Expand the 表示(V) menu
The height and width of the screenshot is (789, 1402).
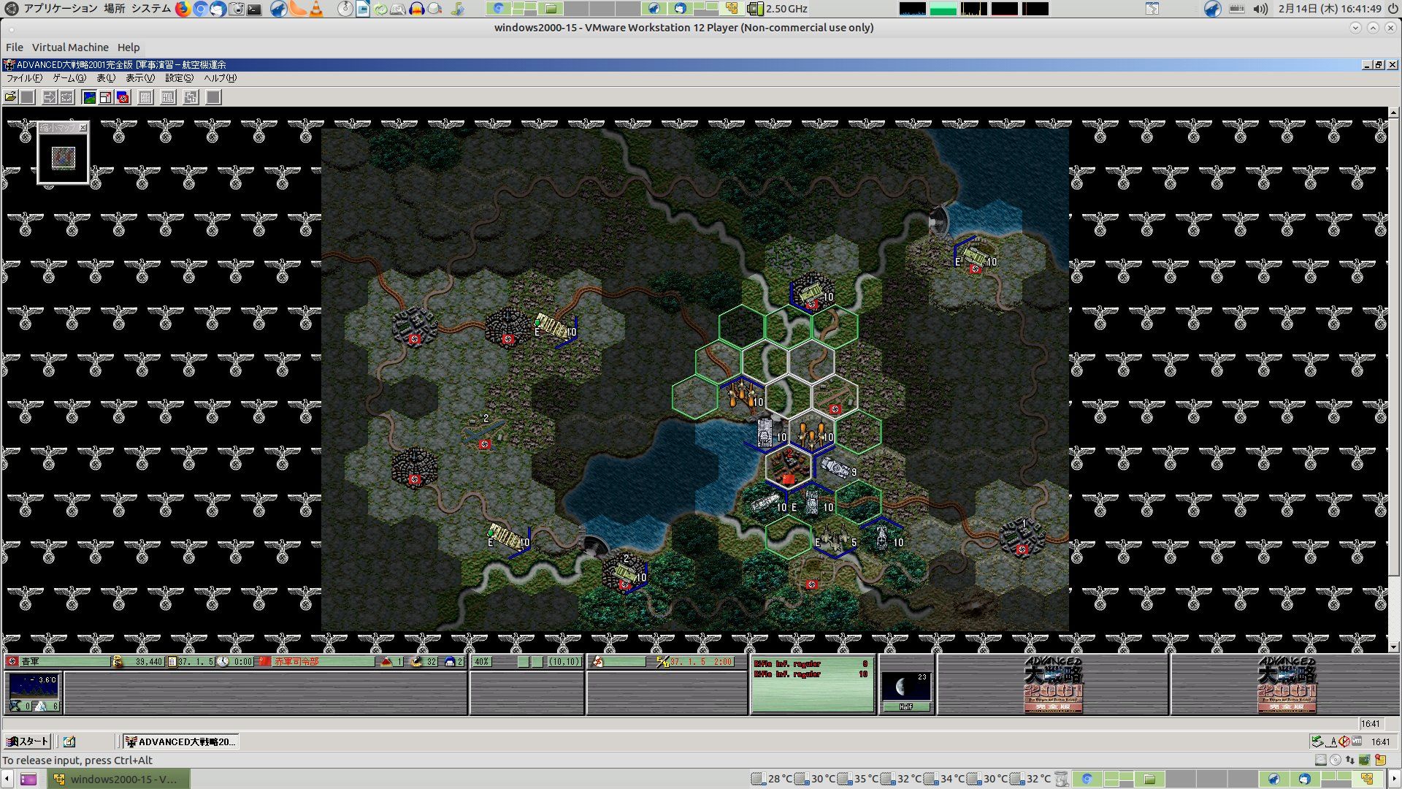(x=139, y=78)
